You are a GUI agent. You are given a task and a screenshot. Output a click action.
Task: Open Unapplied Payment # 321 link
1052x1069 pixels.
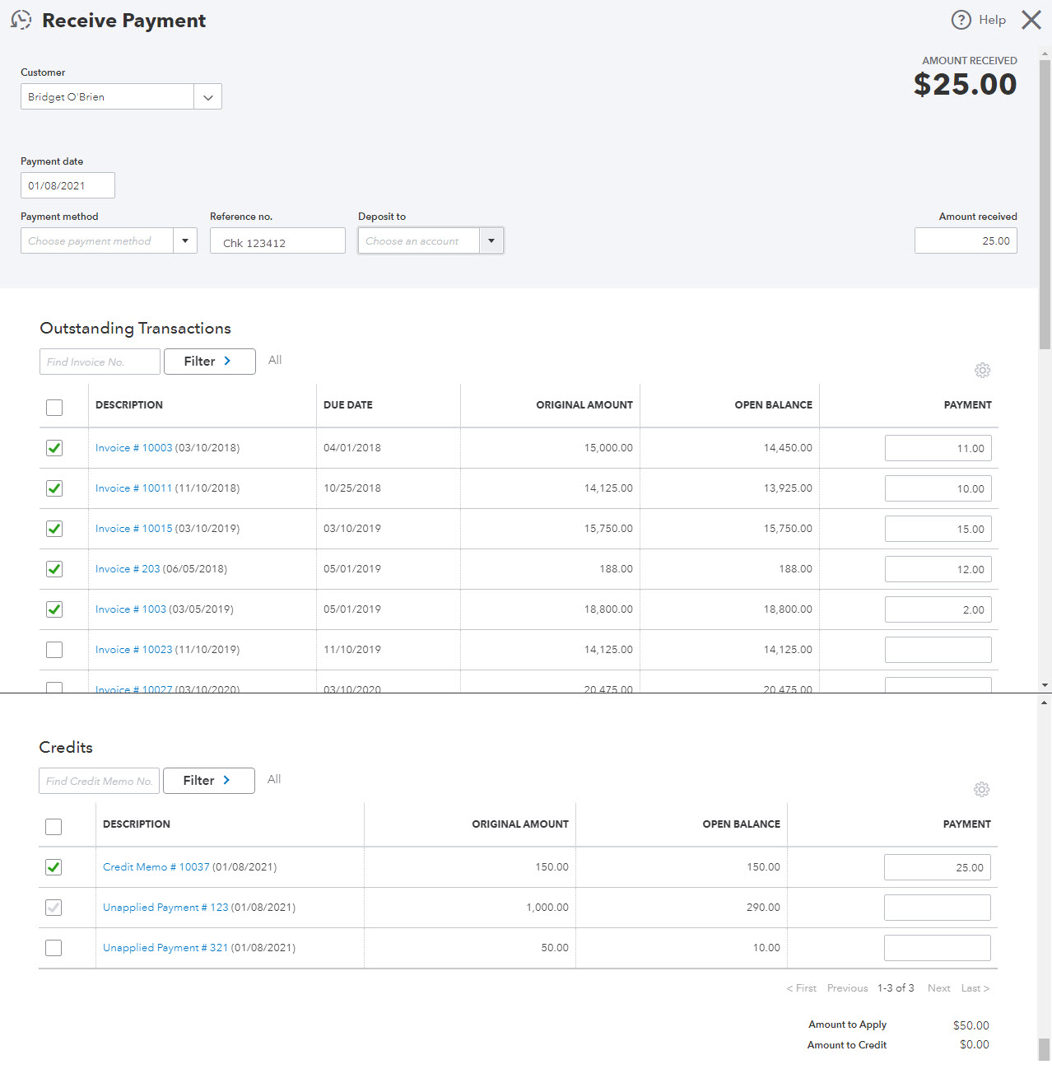(165, 948)
